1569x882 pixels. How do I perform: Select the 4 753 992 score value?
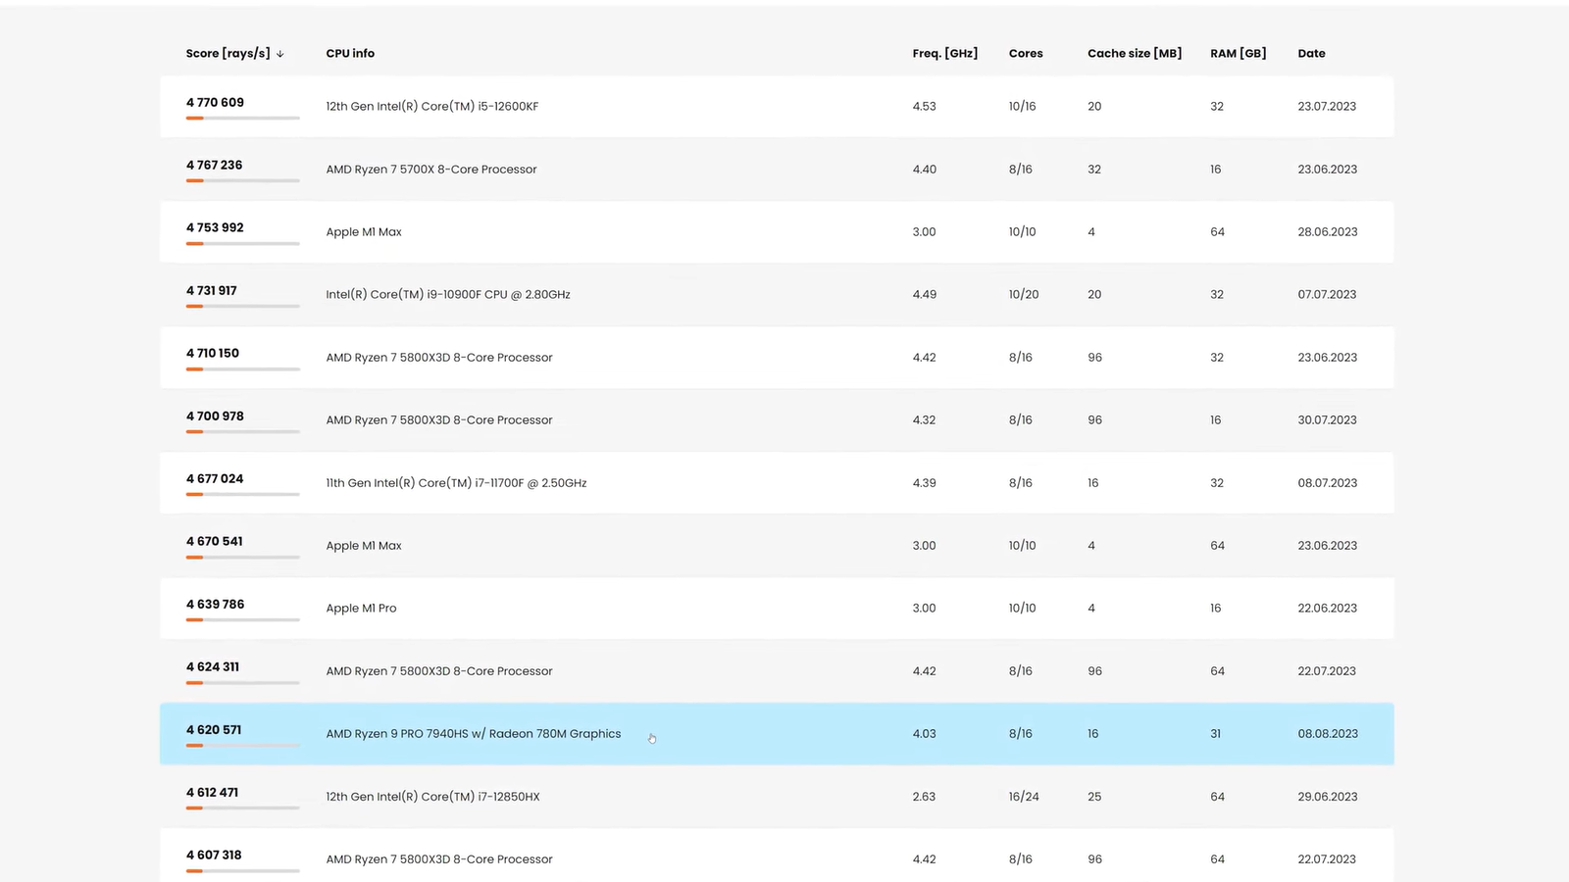(x=215, y=227)
